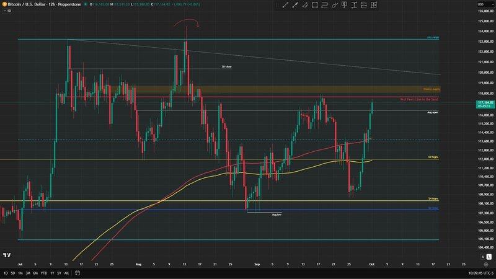Select the trend line drawing tool
The image size is (496, 279).
285,5
